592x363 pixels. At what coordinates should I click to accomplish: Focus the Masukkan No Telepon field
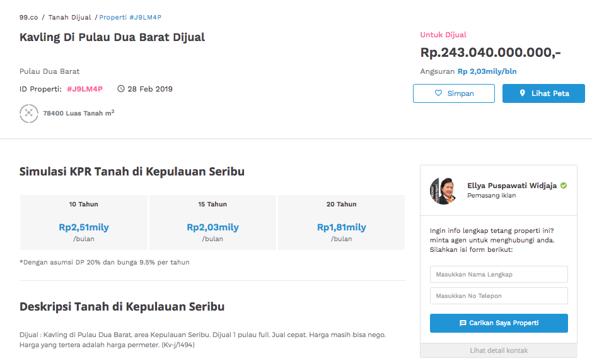498,295
